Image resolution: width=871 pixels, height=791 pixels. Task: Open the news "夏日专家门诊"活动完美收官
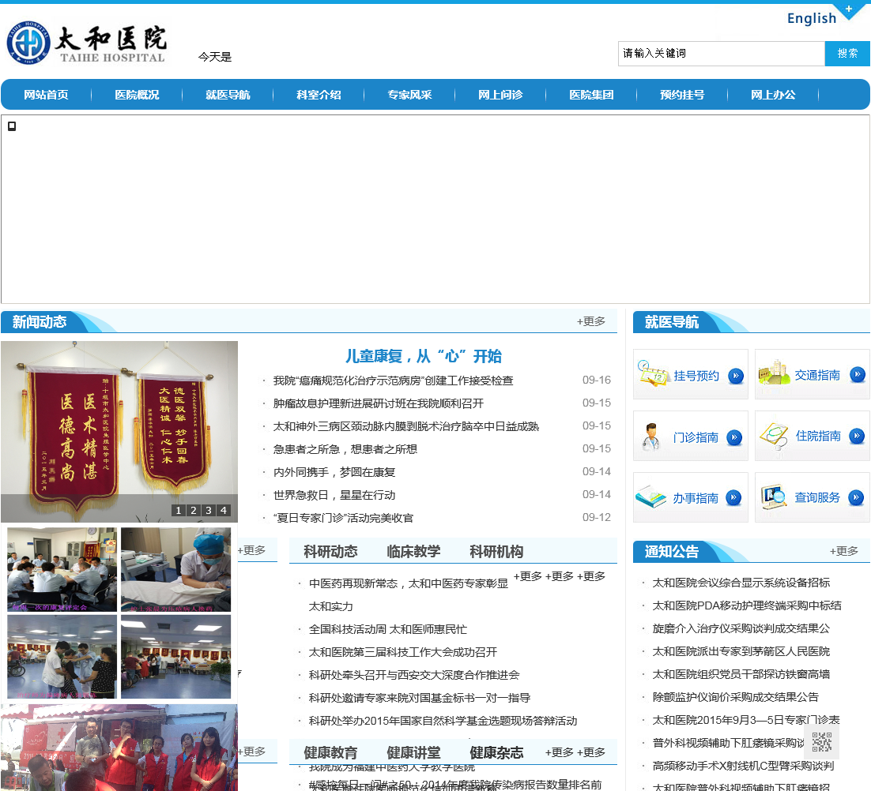(x=343, y=518)
